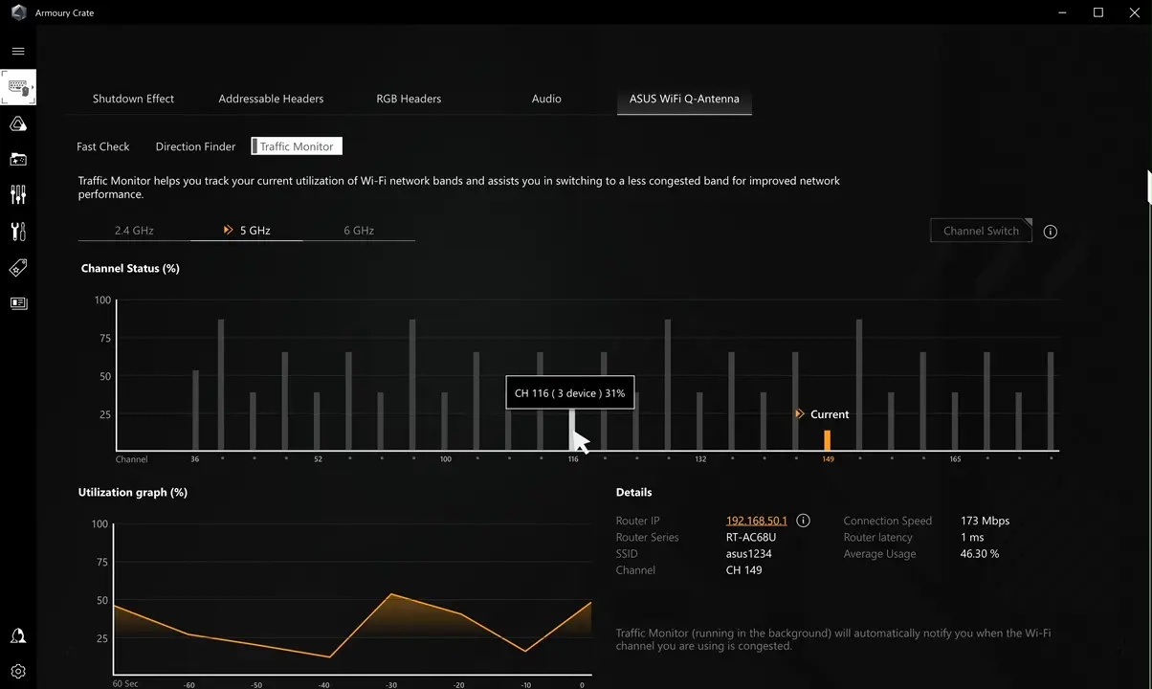Click the vertical scrollbar on right edge
The image size is (1152, 689).
(x=1148, y=187)
